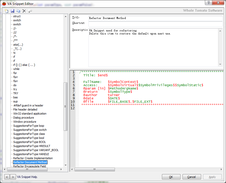226x183 pixels.
Task: Select the Refactor Encapsulate Field snippet
Action: [x=29, y=166]
